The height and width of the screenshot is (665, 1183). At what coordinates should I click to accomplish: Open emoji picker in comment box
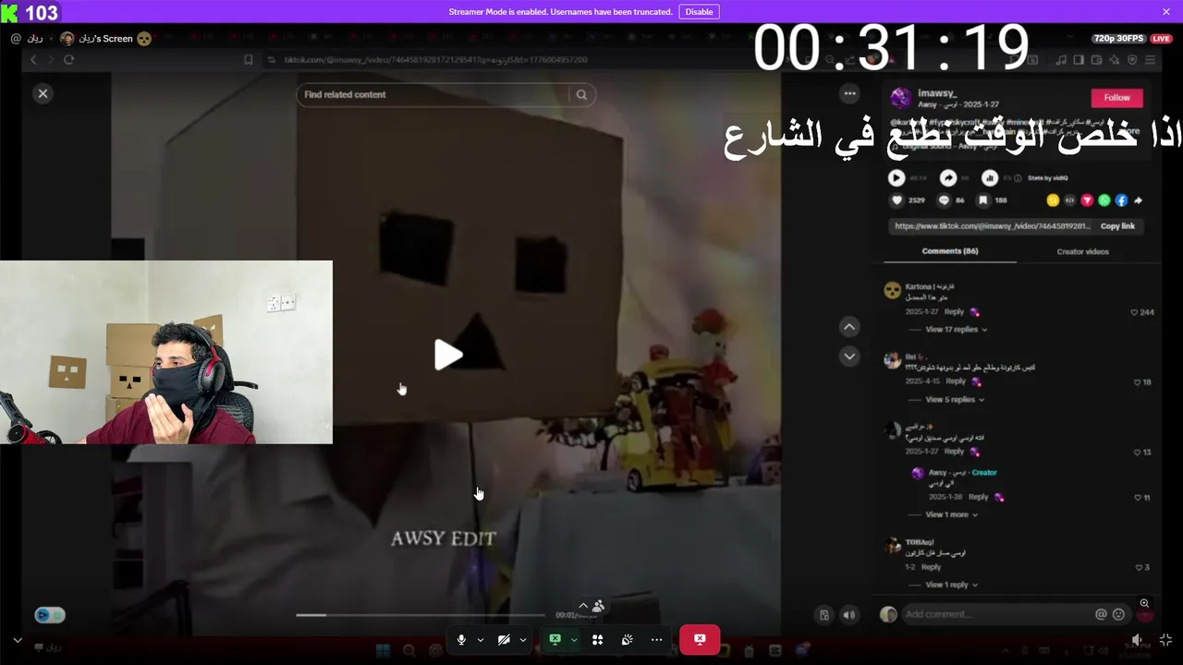(x=1118, y=614)
